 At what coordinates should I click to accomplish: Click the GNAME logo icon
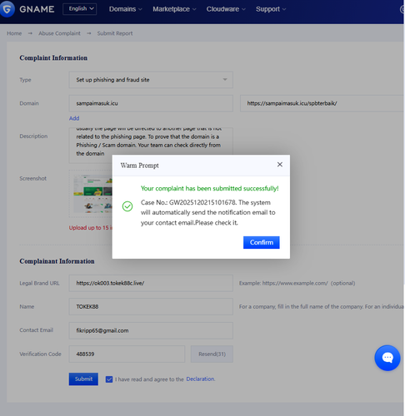[x=7, y=9]
